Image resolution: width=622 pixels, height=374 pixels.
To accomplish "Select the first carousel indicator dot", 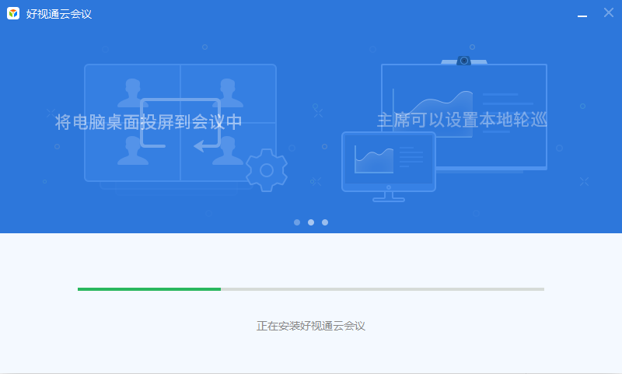I will pyautogui.click(x=297, y=222).
